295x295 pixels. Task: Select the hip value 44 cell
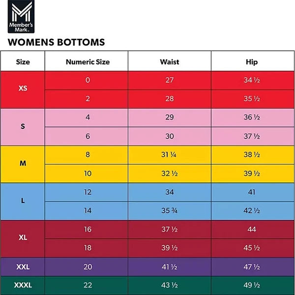coord(252,229)
